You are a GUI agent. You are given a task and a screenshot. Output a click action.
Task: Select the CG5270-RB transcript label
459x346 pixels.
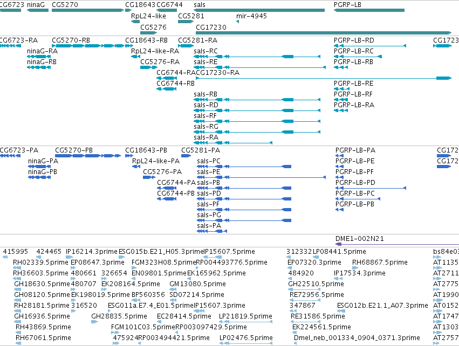(x=71, y=40)
